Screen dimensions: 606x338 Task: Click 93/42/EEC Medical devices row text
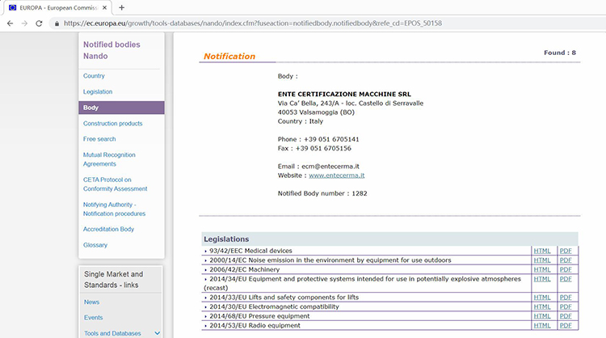click(250, 251)
